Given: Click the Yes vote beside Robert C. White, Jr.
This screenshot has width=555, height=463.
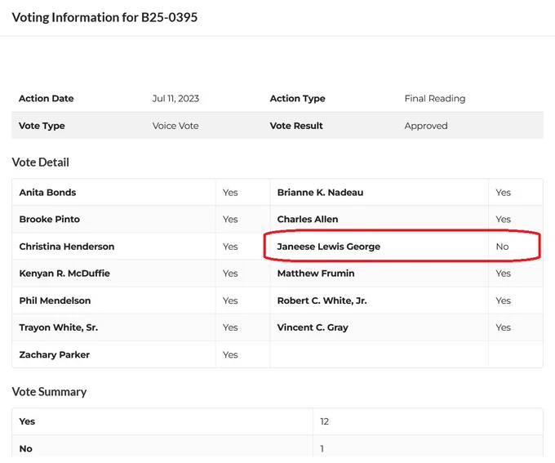Looking at the screenshot, I should [503, 301].
